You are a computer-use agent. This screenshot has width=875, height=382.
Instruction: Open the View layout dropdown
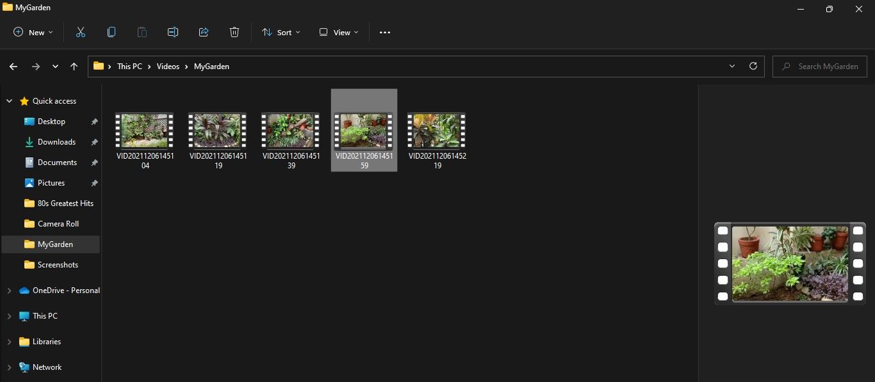pos(339,32)
